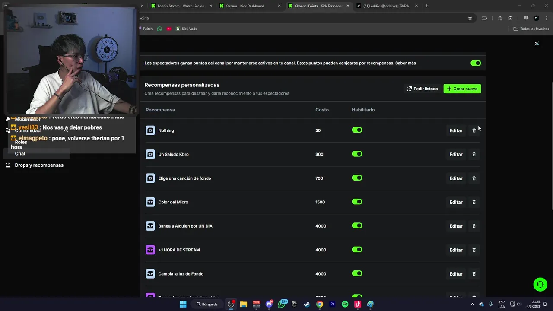Follow the Saber más link
Viewport: 553px width, 311px height.
pos(405,63)
